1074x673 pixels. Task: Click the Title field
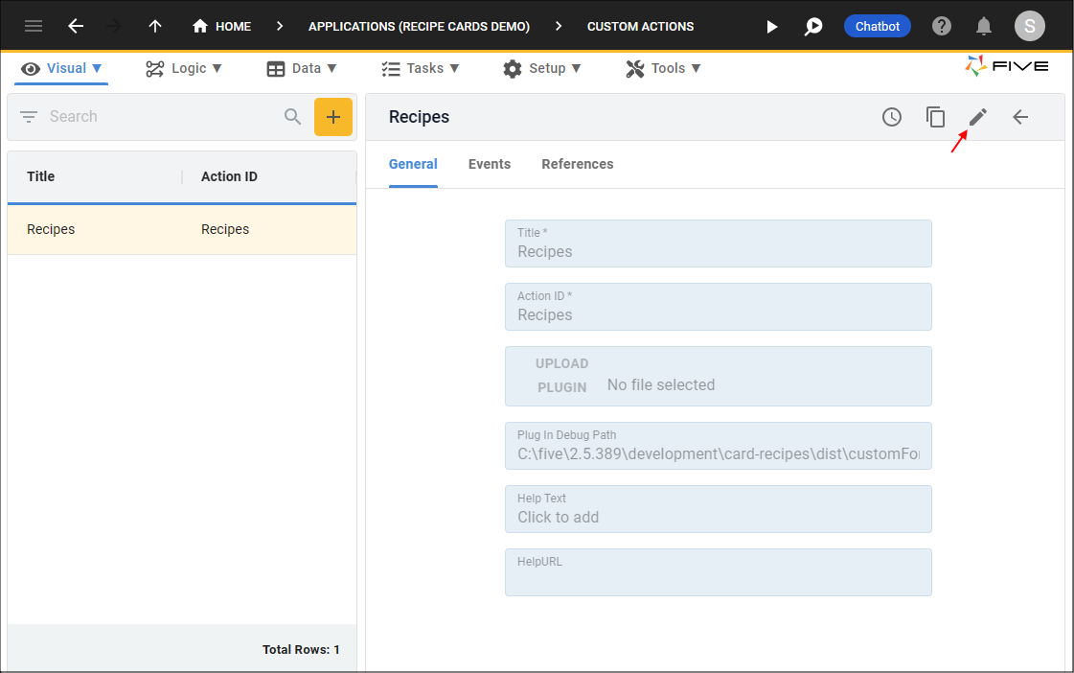718,244
